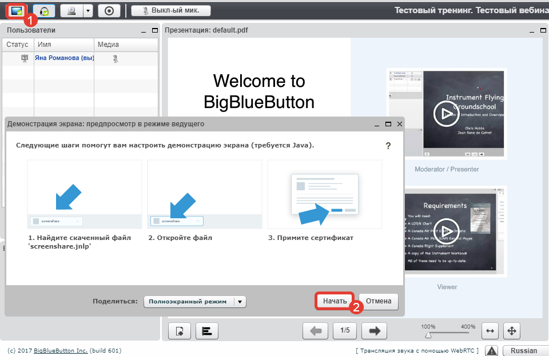Click the Отмена button
Image resolution: width=549 pixels, height=356 pixels.
(379, 301)
